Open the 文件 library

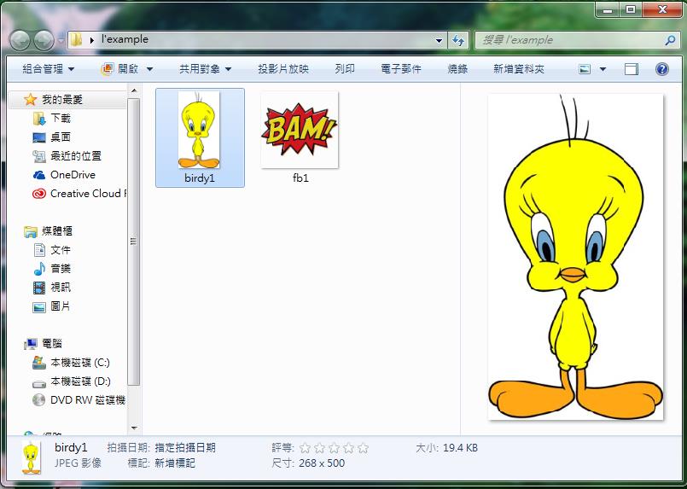click(52, 250)
